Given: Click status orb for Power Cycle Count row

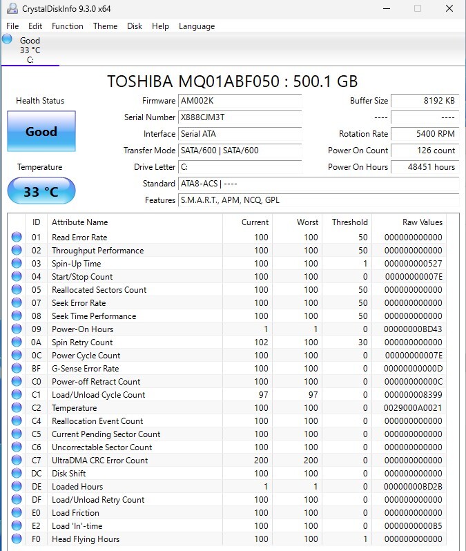Looking at the screenshot, I should tap(17, 356).
